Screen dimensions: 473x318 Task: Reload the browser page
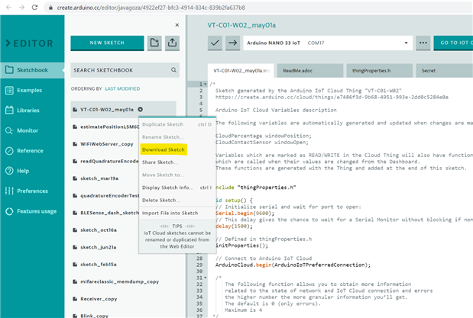pyautogui.click(x=34, y=7)
